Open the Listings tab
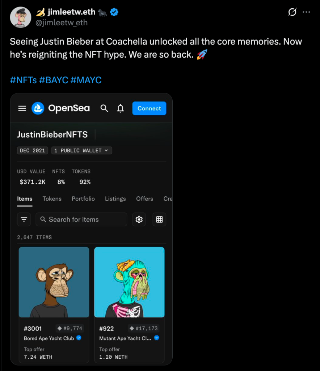The width and height of the screenshot is (320, 371). [x=115, y=199]
